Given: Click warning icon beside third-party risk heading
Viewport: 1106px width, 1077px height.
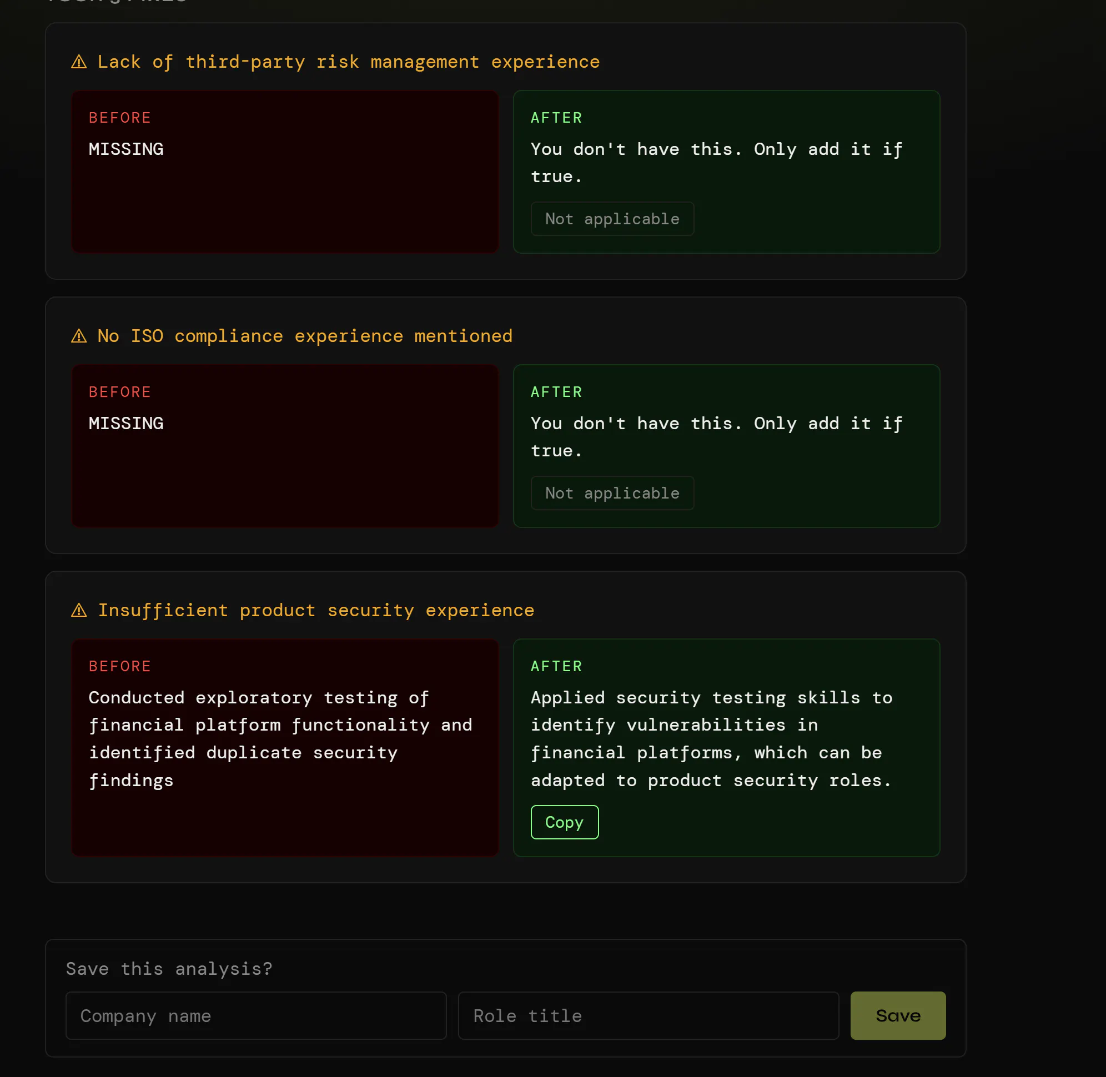Looking at the screenshot, I should tap(79, 62).
